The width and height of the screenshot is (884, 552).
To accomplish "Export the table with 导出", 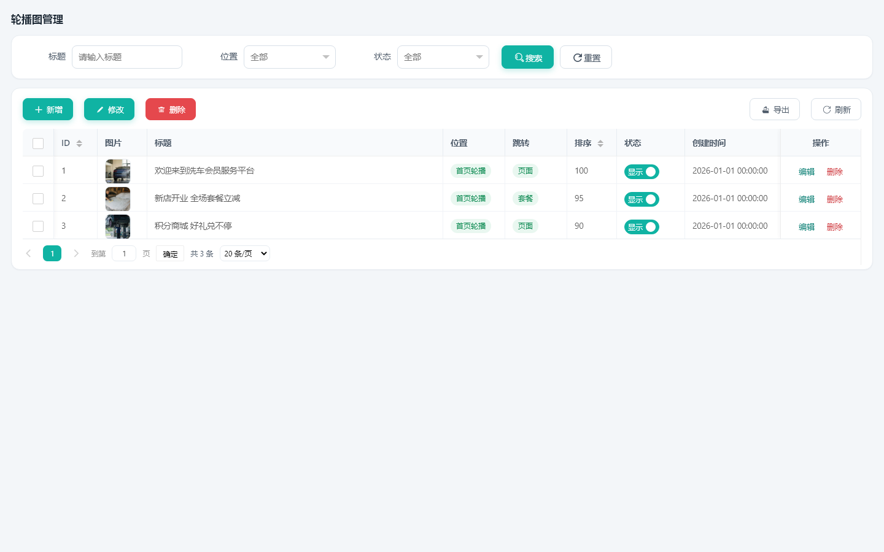I will point(775,109).
